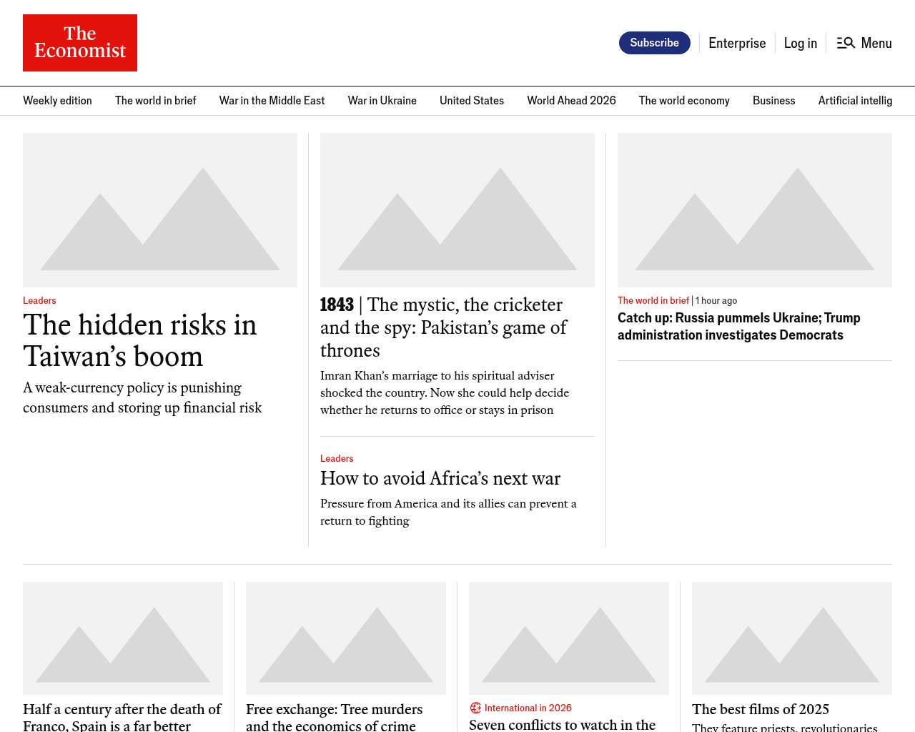Open How to avoid Africa's next war
This screenshot has width=915, height=732.
click(x=440, y=478)
